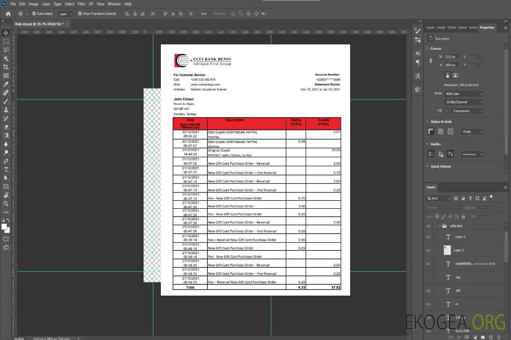The width and height of the screenshot is (511, 340).
Task: Open the Edit Toolbar three-dots button
Action: pyautogui.click(x=6, y=212)
